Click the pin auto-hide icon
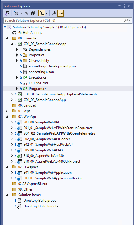The height and width of the screenshot is (225, 134). click(x=124, y=6)
